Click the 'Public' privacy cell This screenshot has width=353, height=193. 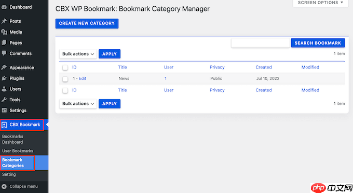[216, 78]
